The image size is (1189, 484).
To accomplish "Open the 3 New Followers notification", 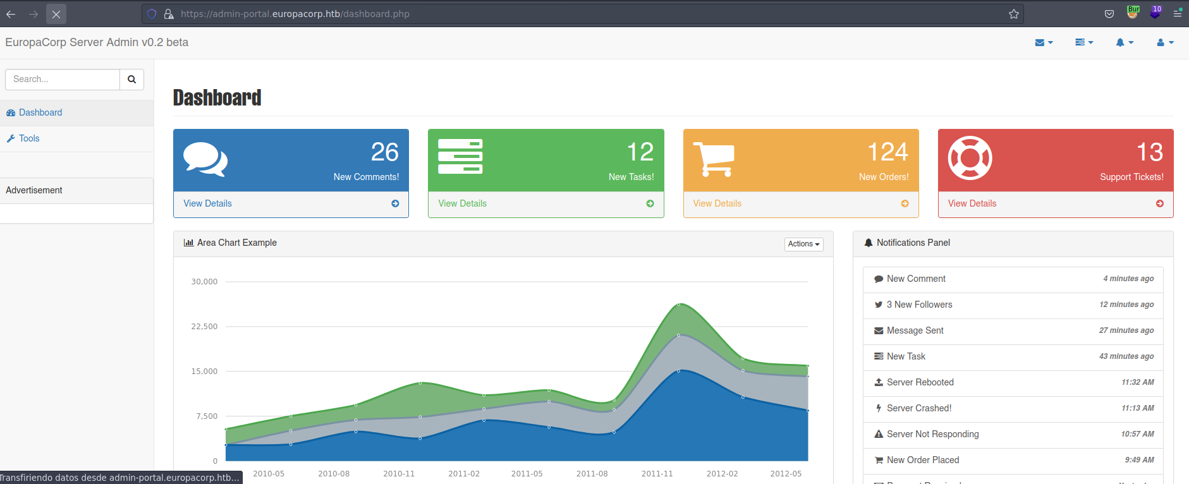I will click(1014, 305).
